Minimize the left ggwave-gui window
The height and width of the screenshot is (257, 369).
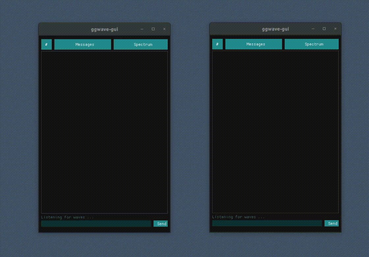142,29
